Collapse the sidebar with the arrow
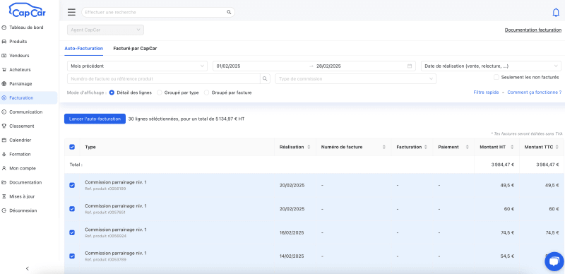This screenshot has width=565, height=274. [28, 268]
